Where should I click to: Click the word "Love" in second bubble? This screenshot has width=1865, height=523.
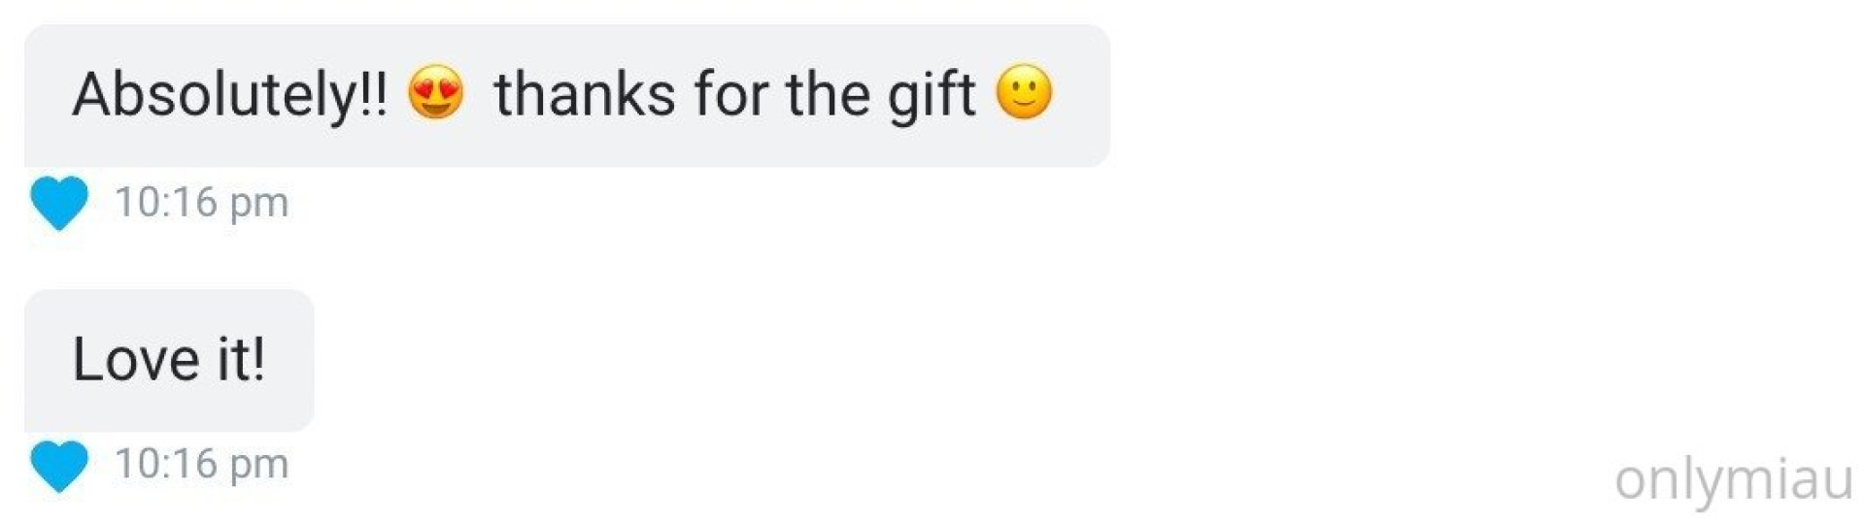(x=136, y=360)
